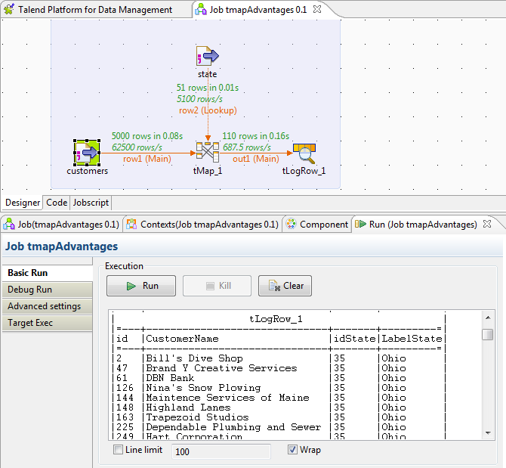Click the state component label
506x468 pixels.
[207, 74]
